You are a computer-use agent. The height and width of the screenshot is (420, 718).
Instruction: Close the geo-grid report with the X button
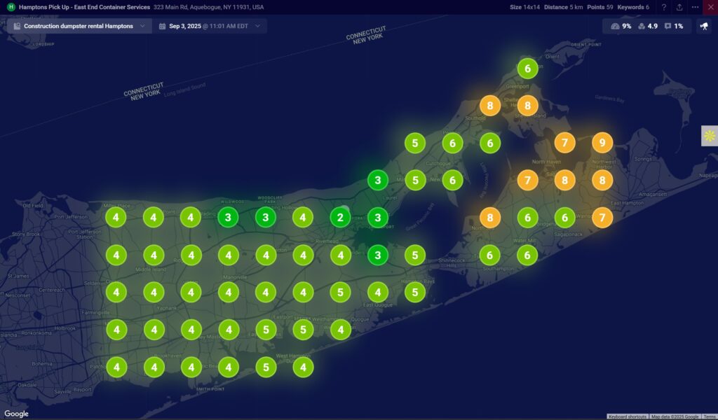click(x=710, y=7)
